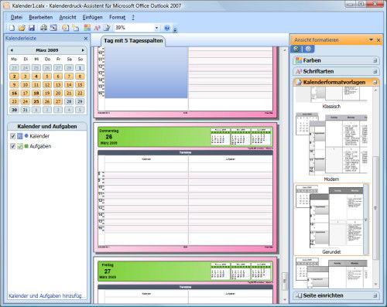Click the calendar style templates toolbar icon

click(107, 28)
